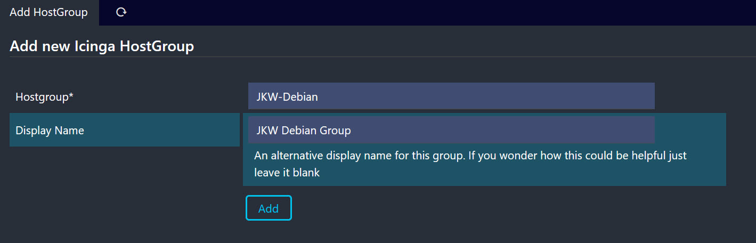Click the divider line under the heading
756x243 pixels.
[x=373, y=56]
